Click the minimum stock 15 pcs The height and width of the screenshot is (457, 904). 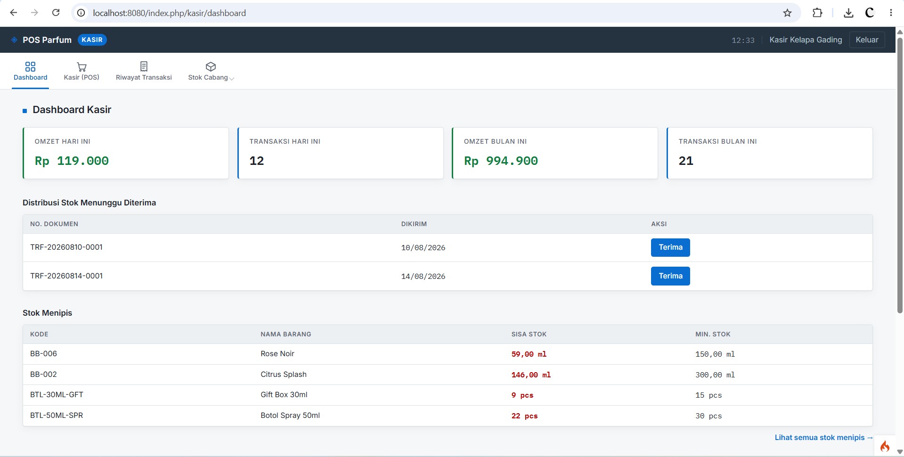709,395
